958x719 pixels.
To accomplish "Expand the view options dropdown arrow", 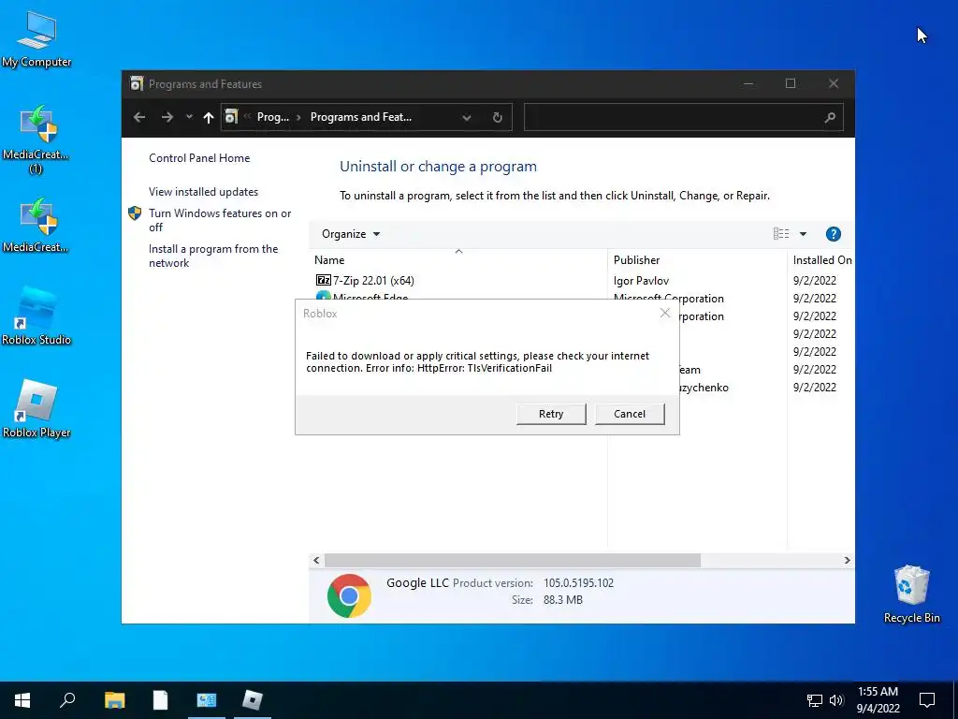I will click(803, 234).
